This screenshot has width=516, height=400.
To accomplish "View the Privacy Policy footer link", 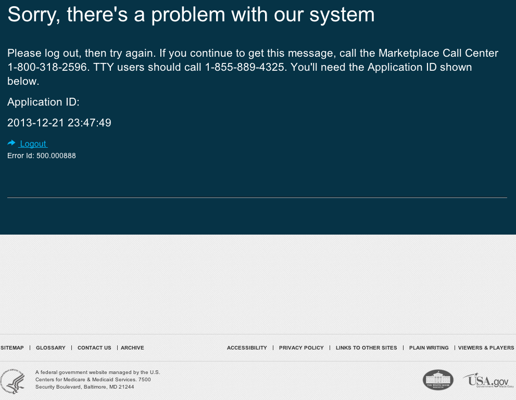I will click(301, 348).
